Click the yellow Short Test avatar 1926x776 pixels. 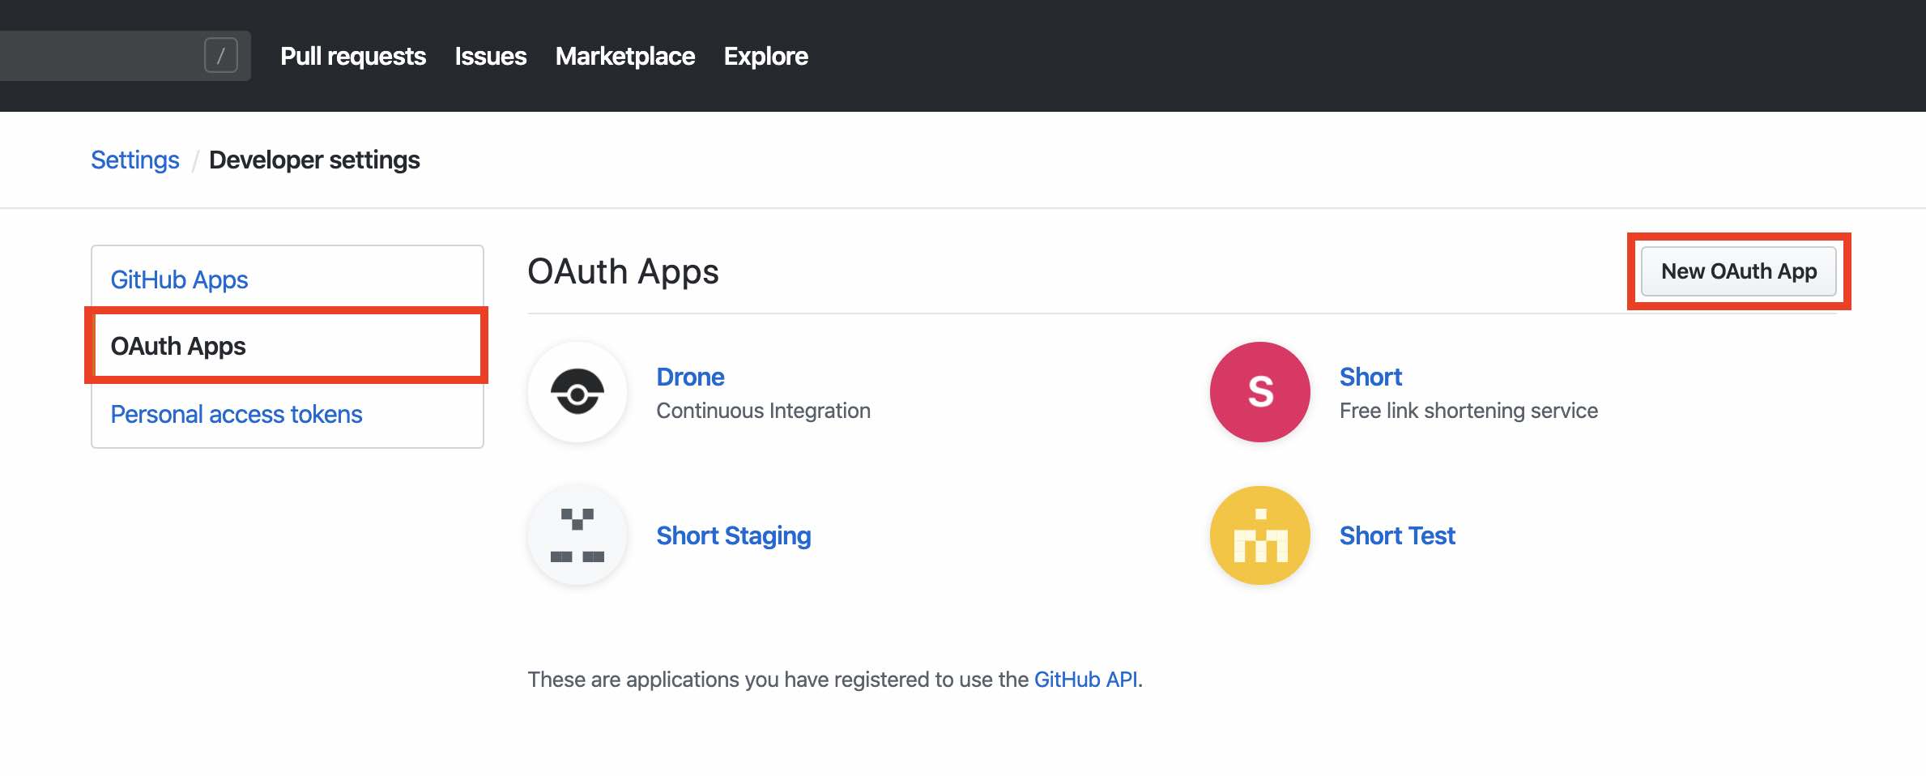click(1260, 535)
